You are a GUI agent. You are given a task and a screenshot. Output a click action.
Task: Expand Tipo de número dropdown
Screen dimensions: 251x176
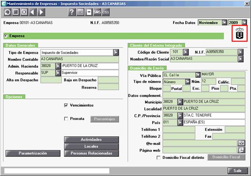pos(188,82)
